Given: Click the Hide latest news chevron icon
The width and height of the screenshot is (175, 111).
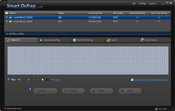Looking at the screenshot, I should (x=5, y=108).
